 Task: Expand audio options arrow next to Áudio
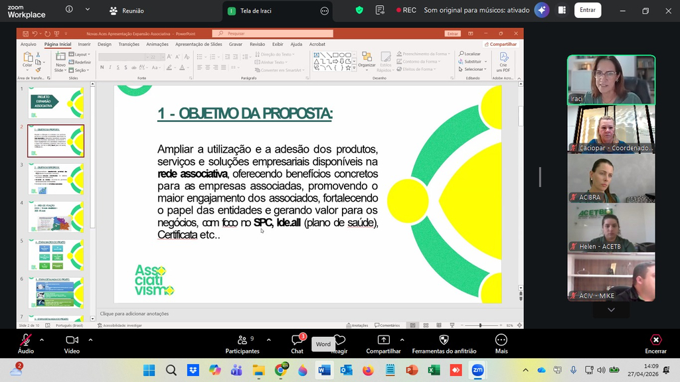point(42,340)
